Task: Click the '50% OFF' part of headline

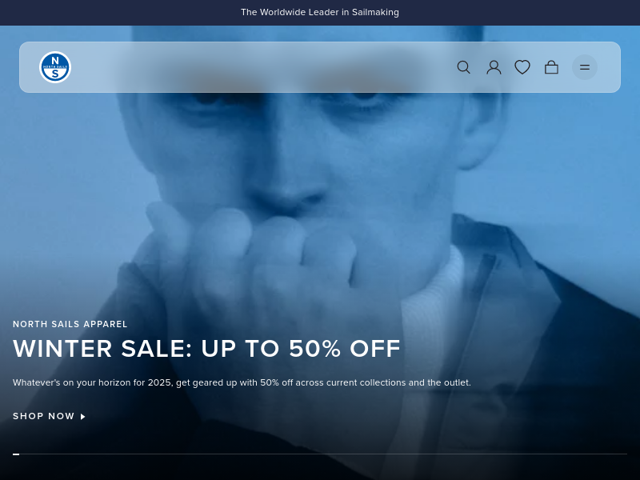Action: [345, 349]
